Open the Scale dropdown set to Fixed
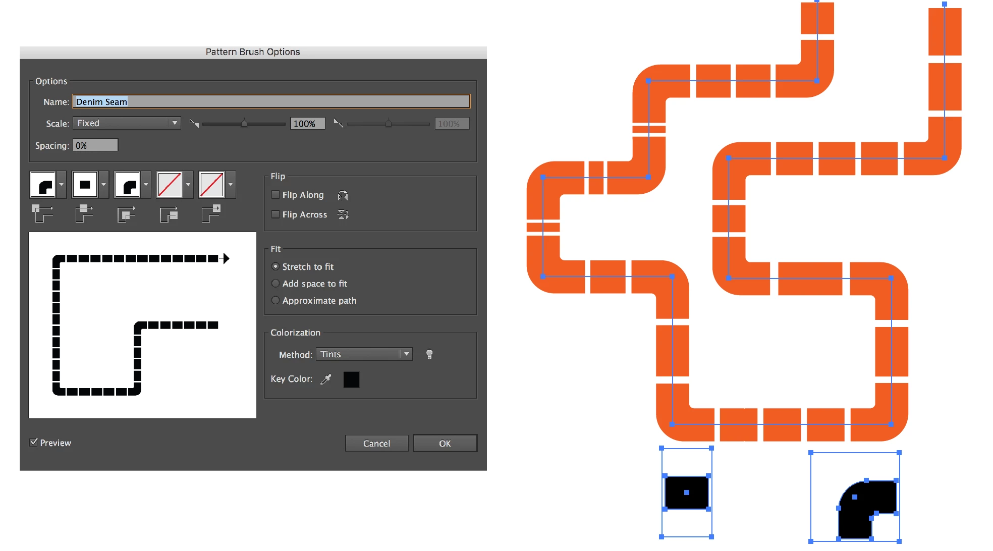993x551 pixels. (x=127, y=123)
